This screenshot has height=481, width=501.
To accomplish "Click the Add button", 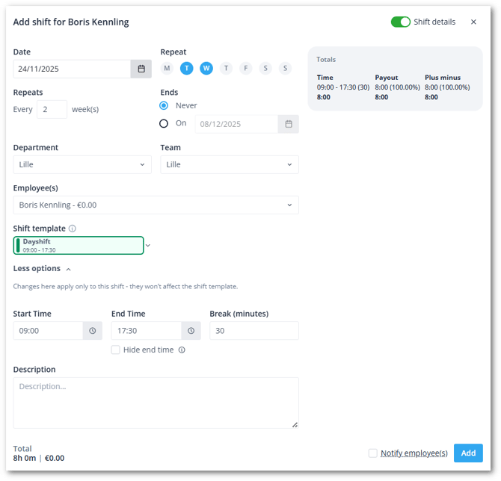I will point(468,453).
